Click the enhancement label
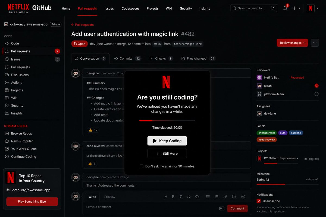Image resolution: width=326 pixels, height=217 pixels. (267, 133)
